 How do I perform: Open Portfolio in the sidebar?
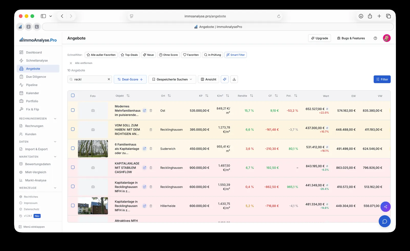[x=38, y=101]
